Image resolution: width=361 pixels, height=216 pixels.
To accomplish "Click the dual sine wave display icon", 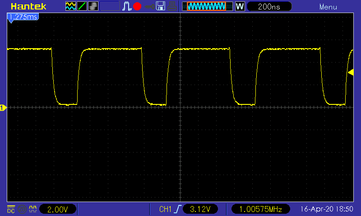I will tap(70, 6).
